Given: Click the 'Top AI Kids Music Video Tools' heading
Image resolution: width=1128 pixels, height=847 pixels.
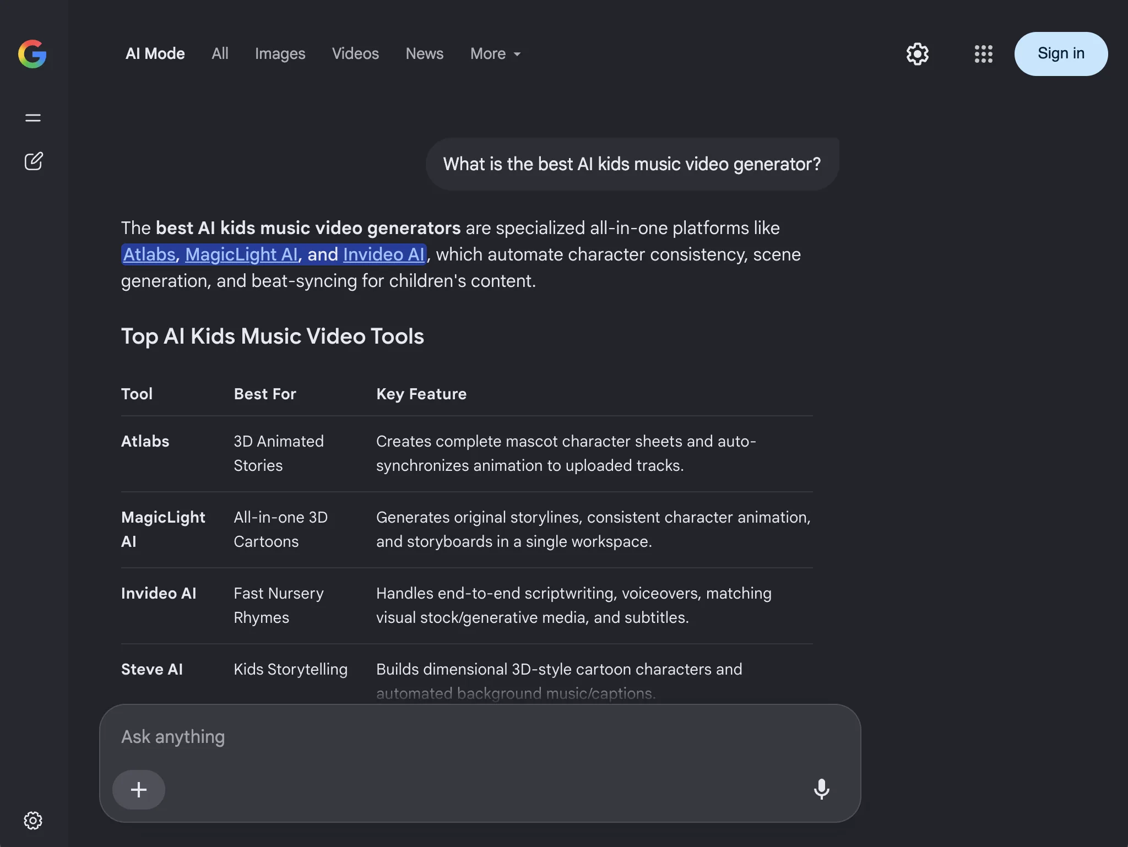Looking at the screenshot, I should [273, 336].
